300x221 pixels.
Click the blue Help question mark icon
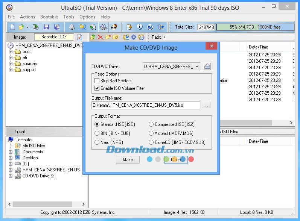(150, 27)
